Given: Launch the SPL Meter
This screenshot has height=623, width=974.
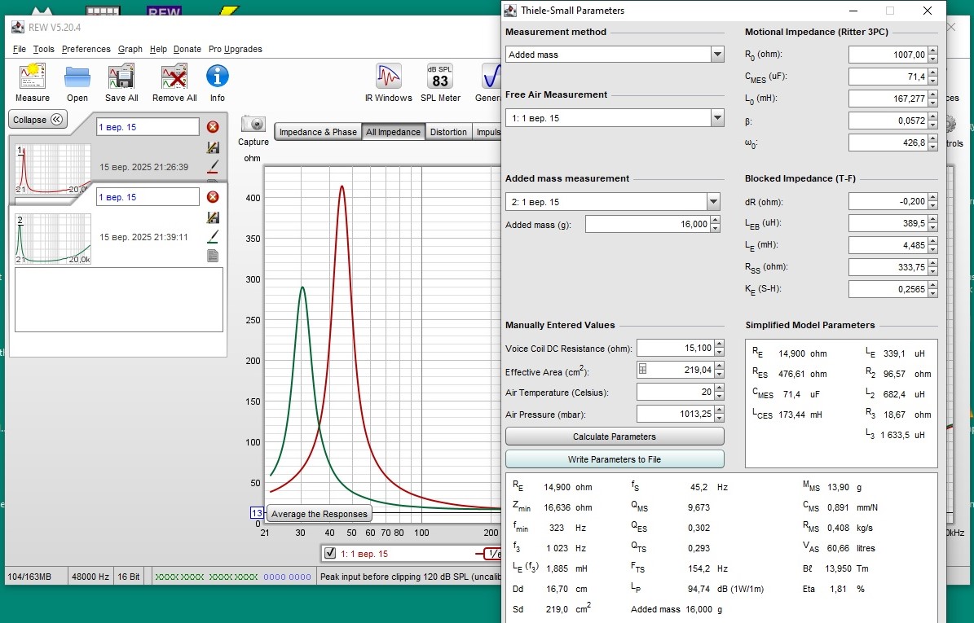Looking at the screenshot, I should 440,78.
